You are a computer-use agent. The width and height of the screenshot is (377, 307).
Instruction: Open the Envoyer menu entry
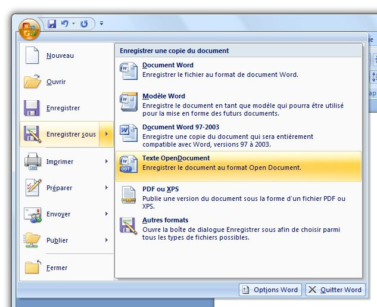[x=58, y=214]
